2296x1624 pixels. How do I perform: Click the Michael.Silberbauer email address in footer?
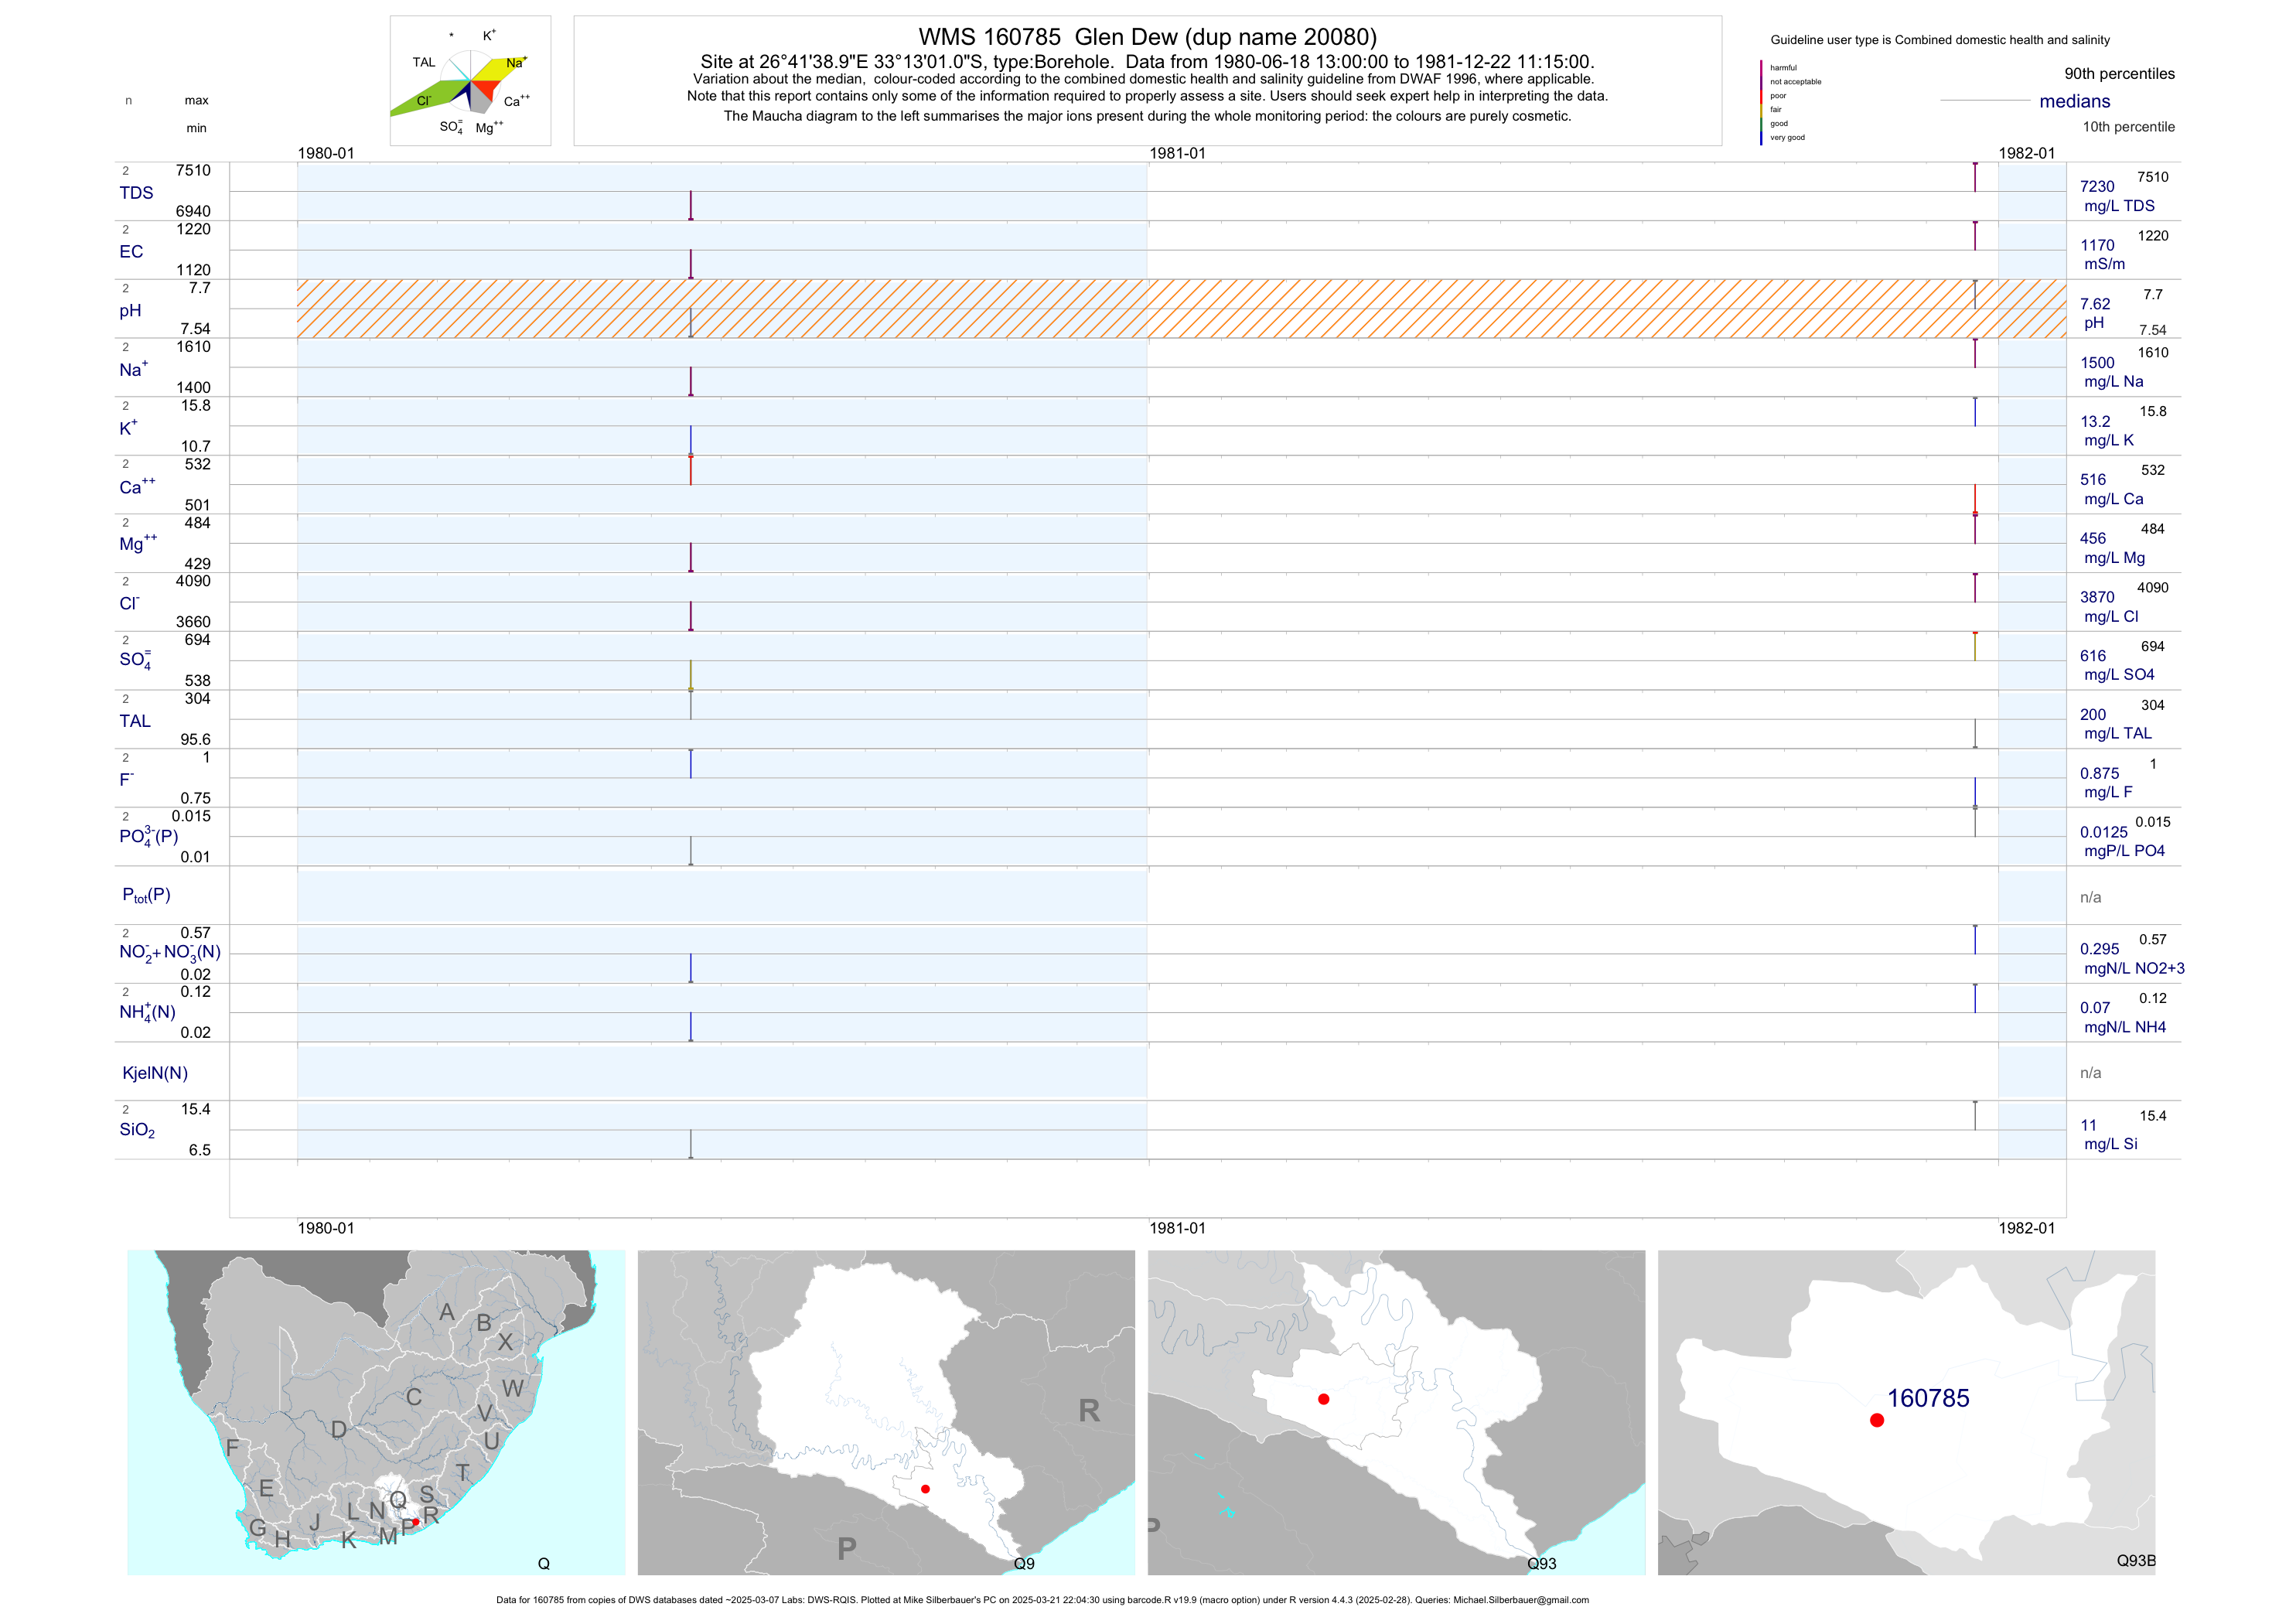[1520, 1600]
